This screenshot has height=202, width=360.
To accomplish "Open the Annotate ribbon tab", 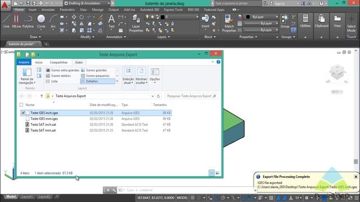I will click(x=48, y=10).
